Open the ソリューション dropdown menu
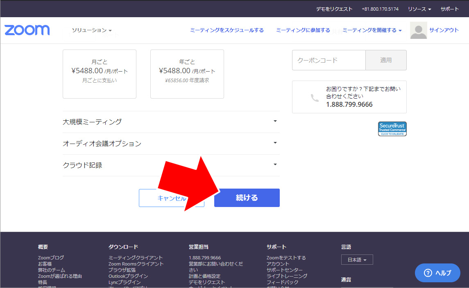This screenshot has width=469, height=288. coord(92,31)
